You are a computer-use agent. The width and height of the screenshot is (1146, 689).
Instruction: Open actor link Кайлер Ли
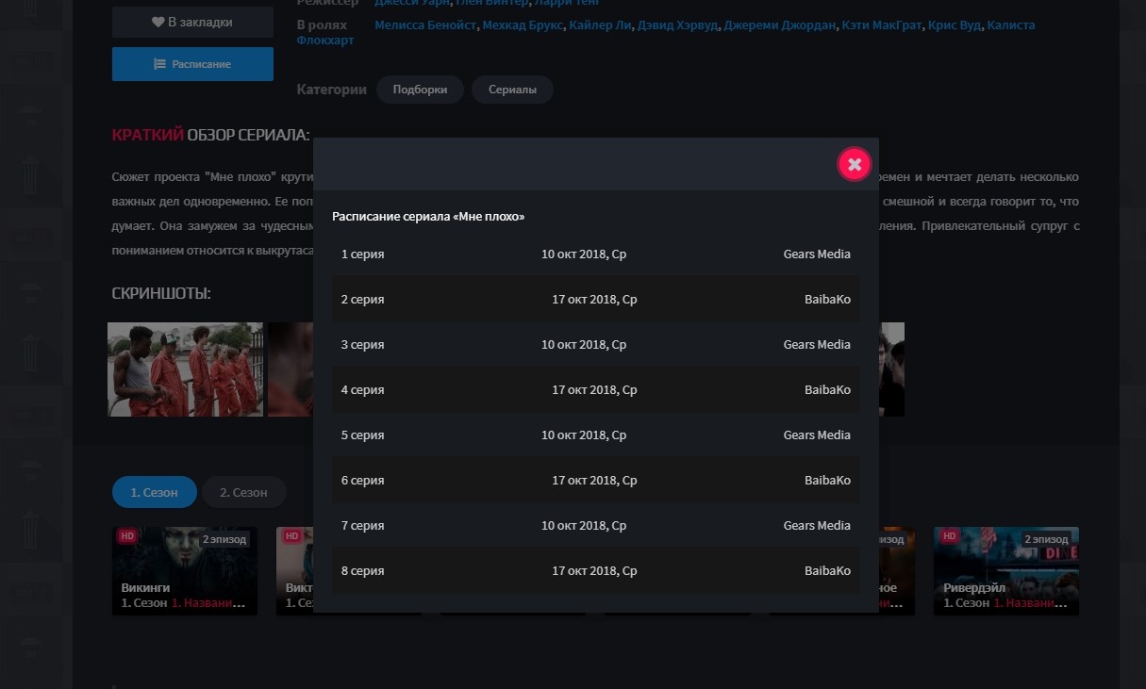point(601,25)
